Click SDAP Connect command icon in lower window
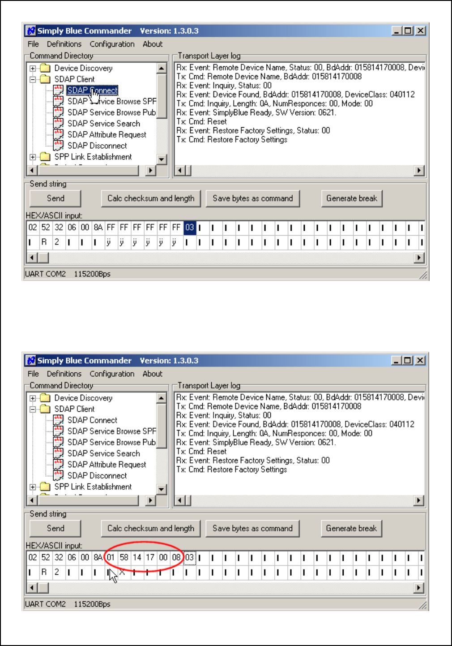Screen dimensions: 452x646 [58, 420]
